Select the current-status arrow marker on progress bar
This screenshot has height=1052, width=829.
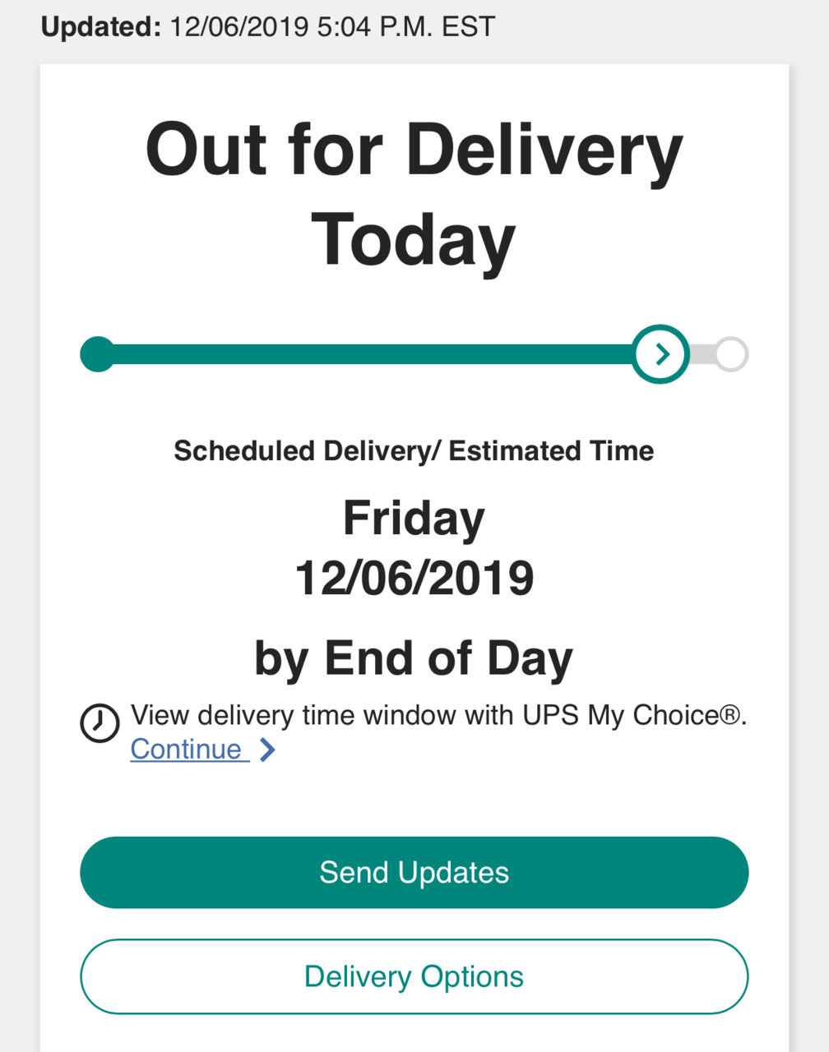click(661, 354)
